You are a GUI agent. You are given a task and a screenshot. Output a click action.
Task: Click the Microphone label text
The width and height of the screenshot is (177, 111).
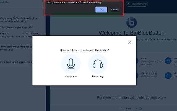(71, 76)
